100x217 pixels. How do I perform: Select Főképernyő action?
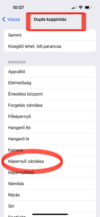coord(50,116)
